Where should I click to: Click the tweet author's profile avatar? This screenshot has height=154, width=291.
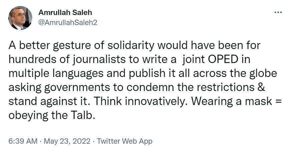[x=20, y=18]
